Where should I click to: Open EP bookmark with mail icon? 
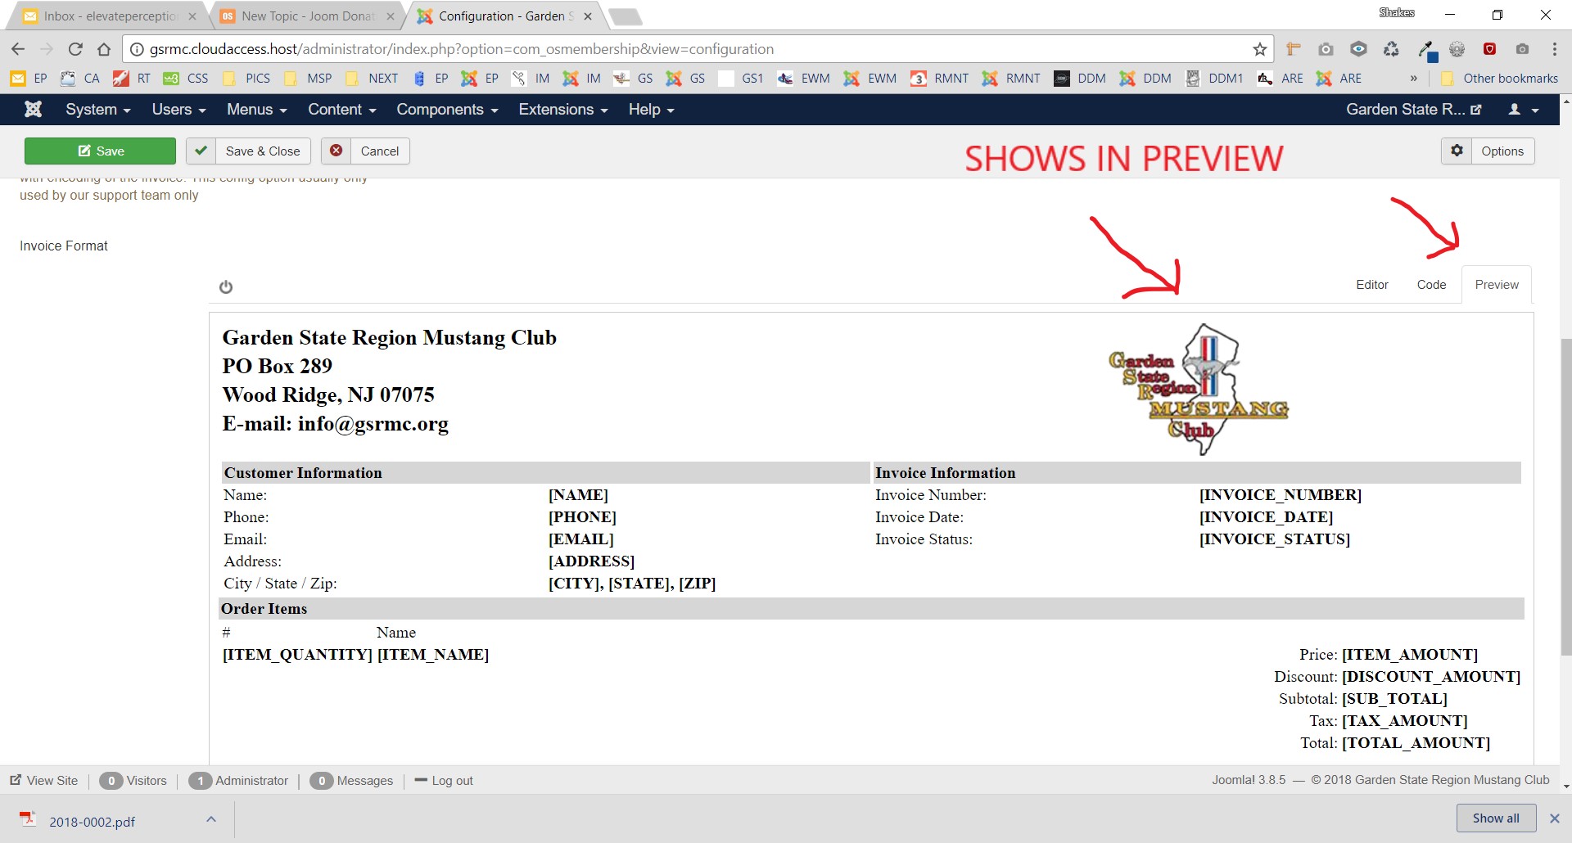(x=29, y=79)
